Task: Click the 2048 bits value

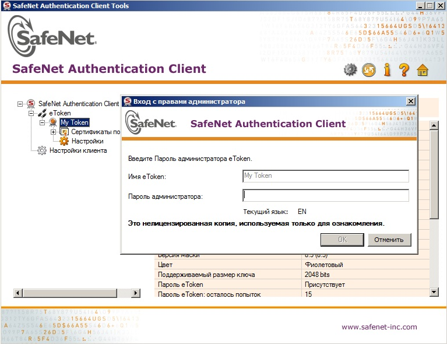Action: click(317, 275)
